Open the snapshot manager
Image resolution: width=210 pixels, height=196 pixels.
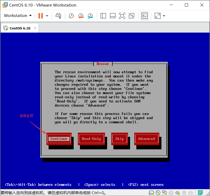point(90,16)
